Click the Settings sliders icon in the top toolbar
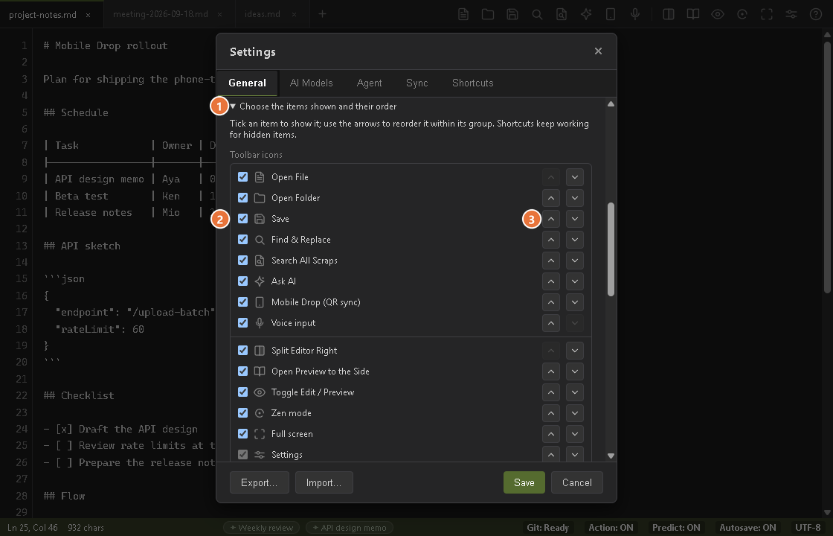833x536 pixels. tap(791, 14)
